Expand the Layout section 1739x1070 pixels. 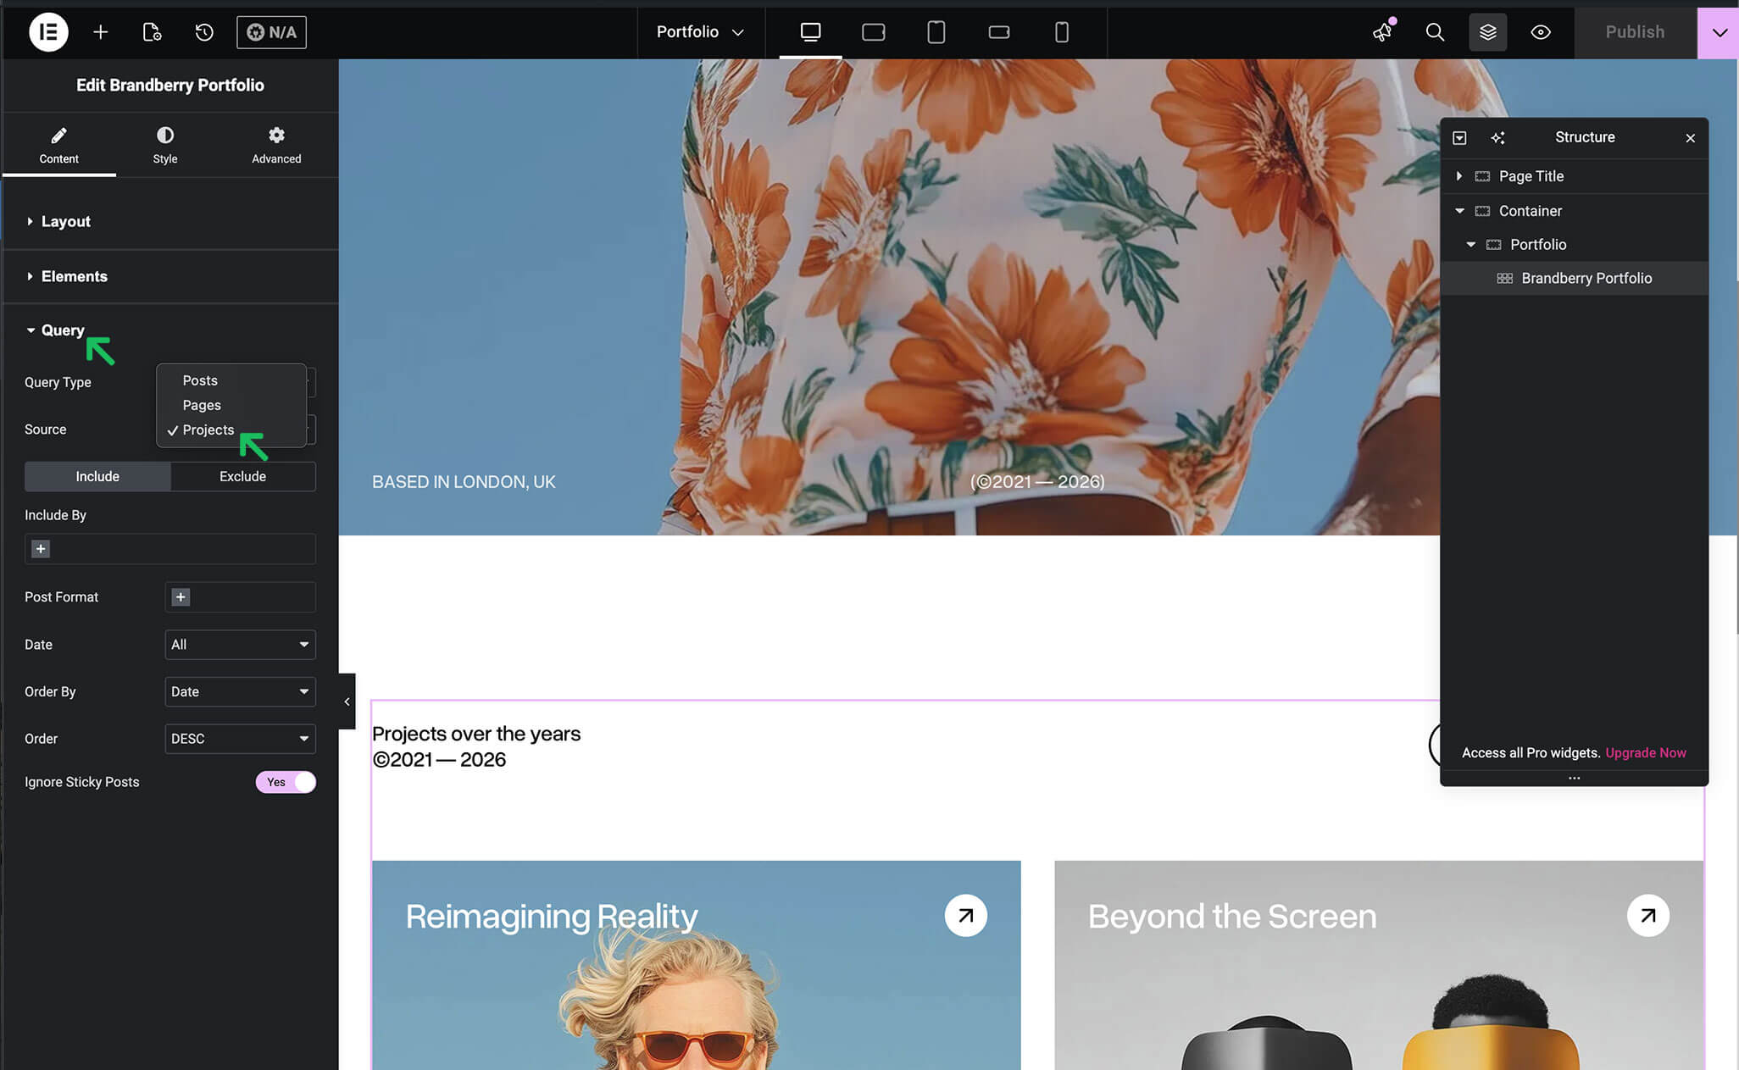click(66, 221)
